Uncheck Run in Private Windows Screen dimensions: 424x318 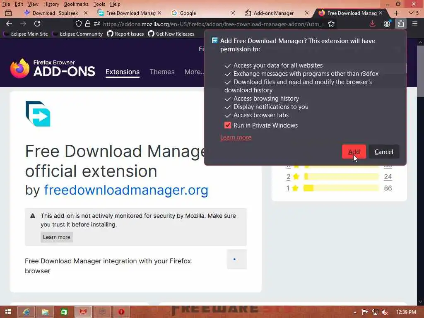[228, 125]
